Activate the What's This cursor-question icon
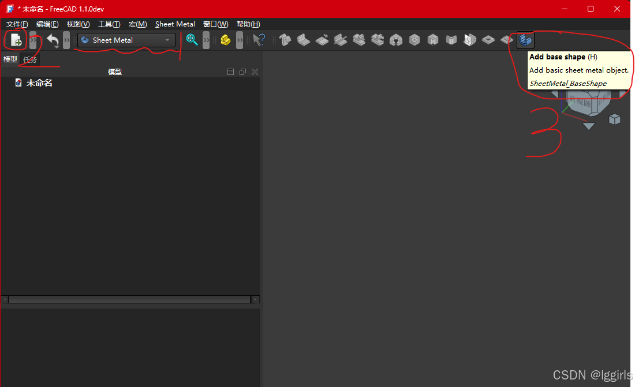This screenshot has width=635, height=387. [259, 40]
